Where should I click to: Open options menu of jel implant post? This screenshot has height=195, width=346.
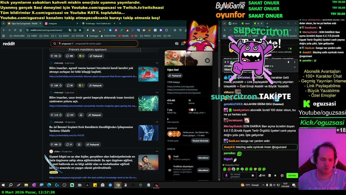tap(157, 122)
